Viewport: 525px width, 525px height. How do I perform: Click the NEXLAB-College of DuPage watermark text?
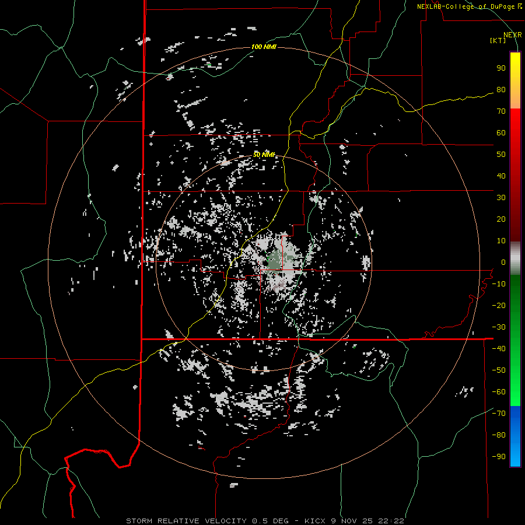coord(469,6)
